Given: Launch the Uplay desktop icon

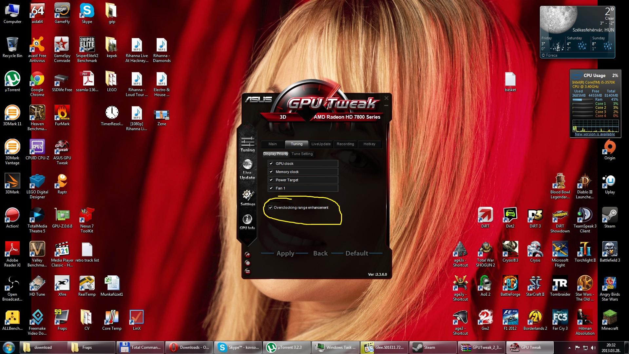Looking at the screenshot, I should (610, 184).
